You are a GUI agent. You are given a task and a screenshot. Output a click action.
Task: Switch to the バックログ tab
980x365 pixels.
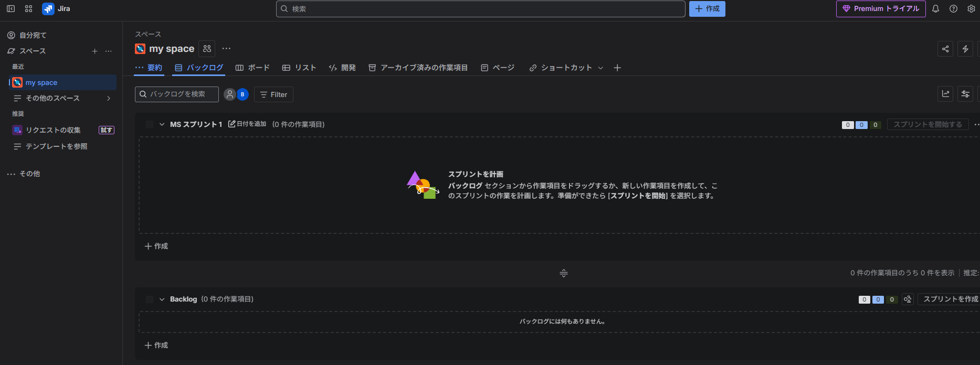pos(199,68)
